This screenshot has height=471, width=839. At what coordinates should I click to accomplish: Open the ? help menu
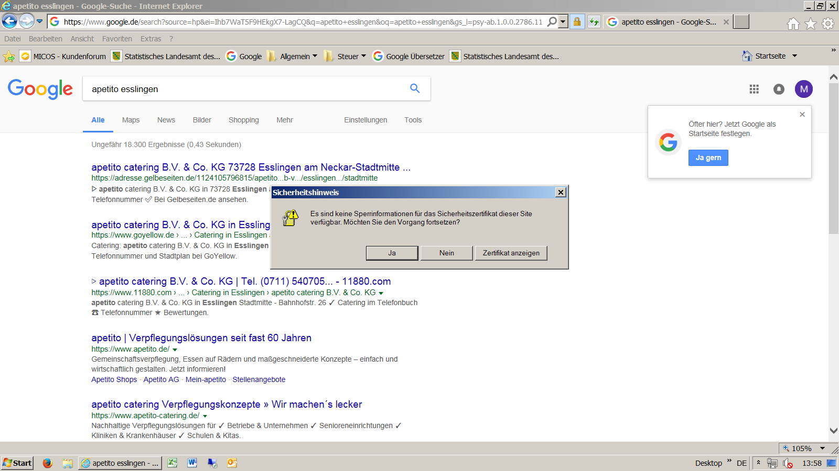click(171, 39)
